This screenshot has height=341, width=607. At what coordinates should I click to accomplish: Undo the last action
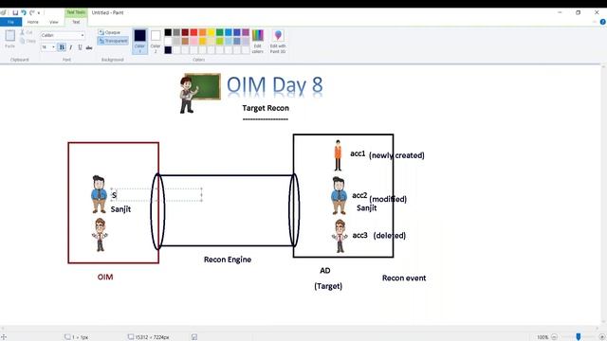24,12
